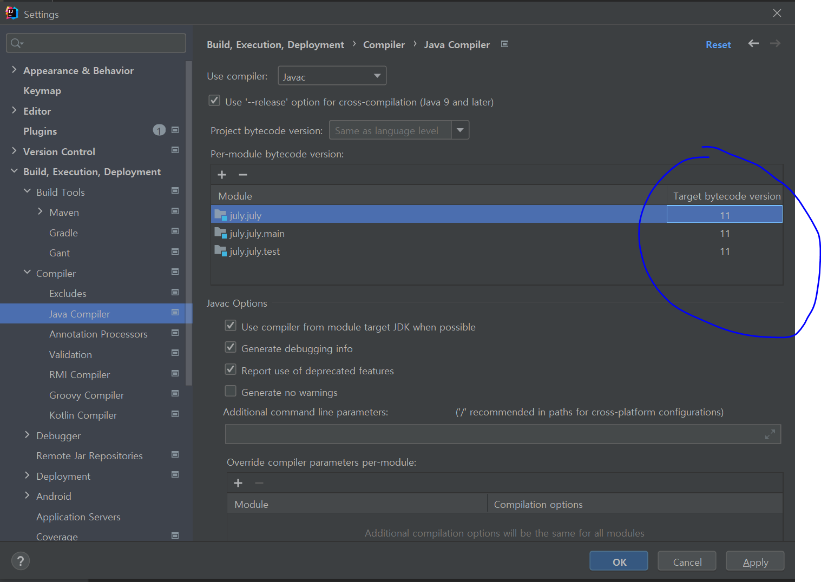Add module with the plus icon under Per-module bytecode version
821x582 pixels.
pyautogui.click(x=222, y=175)
